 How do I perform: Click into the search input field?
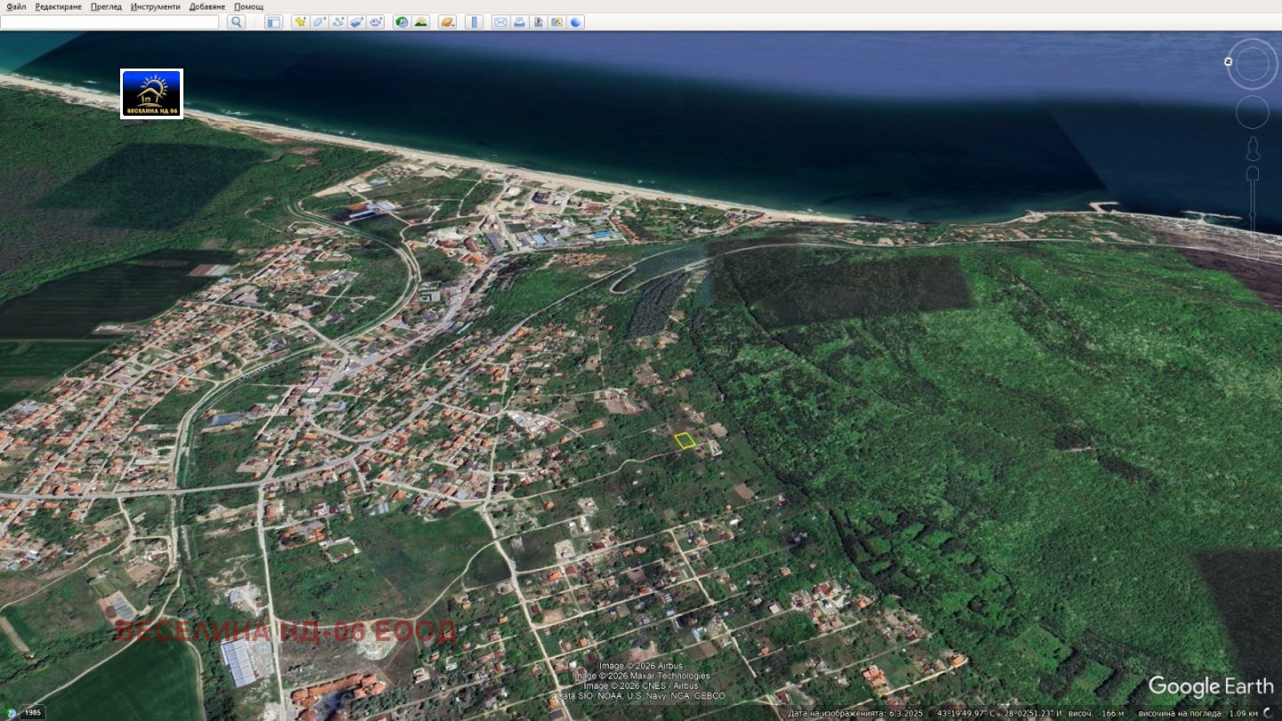pyautogui.click(x=110, y=22)
